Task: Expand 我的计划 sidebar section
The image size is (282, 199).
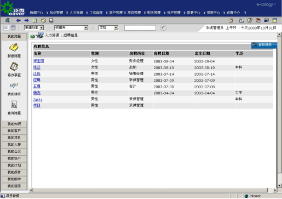Action: [x=14, y=166]
